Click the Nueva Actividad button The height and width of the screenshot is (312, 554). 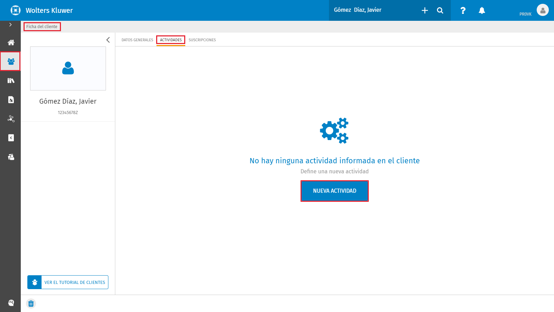(334, 191)
